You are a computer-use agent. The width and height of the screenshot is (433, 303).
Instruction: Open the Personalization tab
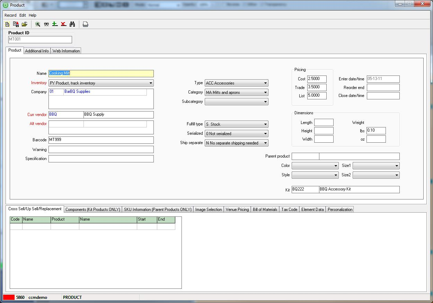340,210
